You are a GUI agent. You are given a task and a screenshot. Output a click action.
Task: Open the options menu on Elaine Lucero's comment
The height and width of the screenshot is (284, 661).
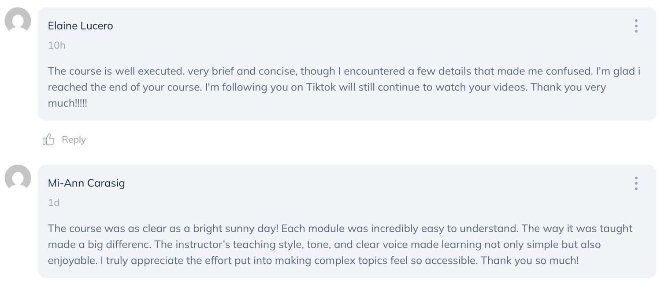636,26
